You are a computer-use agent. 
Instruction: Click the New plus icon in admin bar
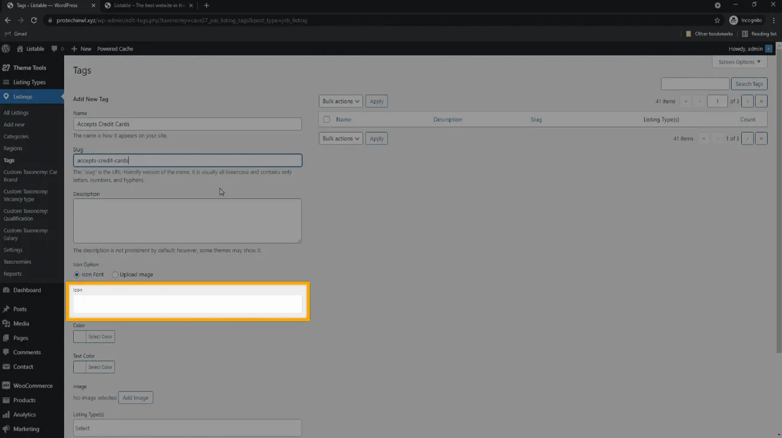tap(74, 49)
